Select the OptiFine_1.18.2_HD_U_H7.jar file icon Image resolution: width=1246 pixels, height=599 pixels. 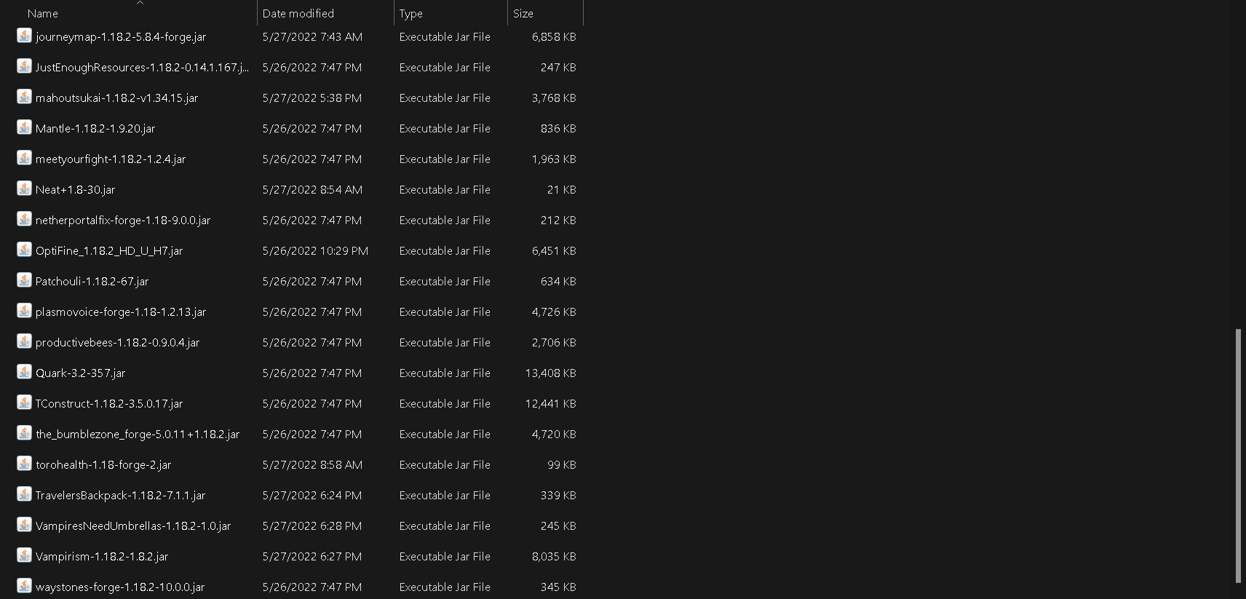pyautogui.click(x=24, y=250)
